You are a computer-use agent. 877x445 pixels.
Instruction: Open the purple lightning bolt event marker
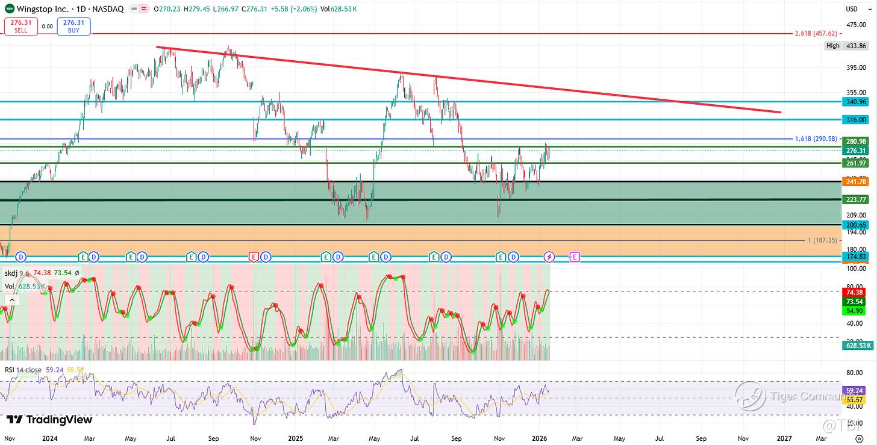point(549,257)
